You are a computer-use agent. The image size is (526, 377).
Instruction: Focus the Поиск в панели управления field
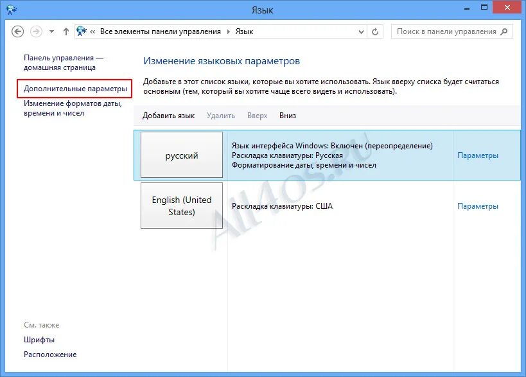point(451,31)
